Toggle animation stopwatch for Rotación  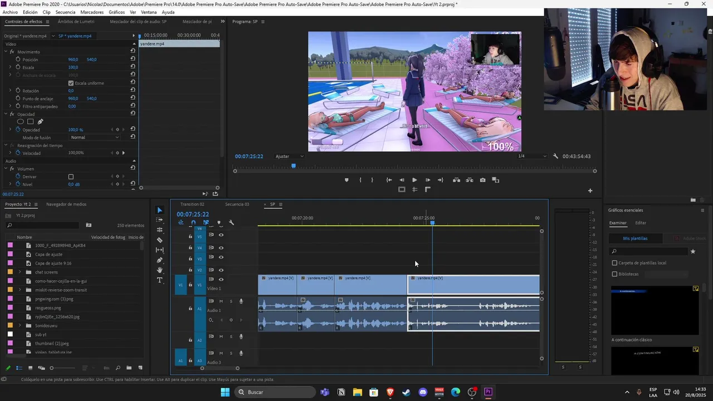click(18, 90)
